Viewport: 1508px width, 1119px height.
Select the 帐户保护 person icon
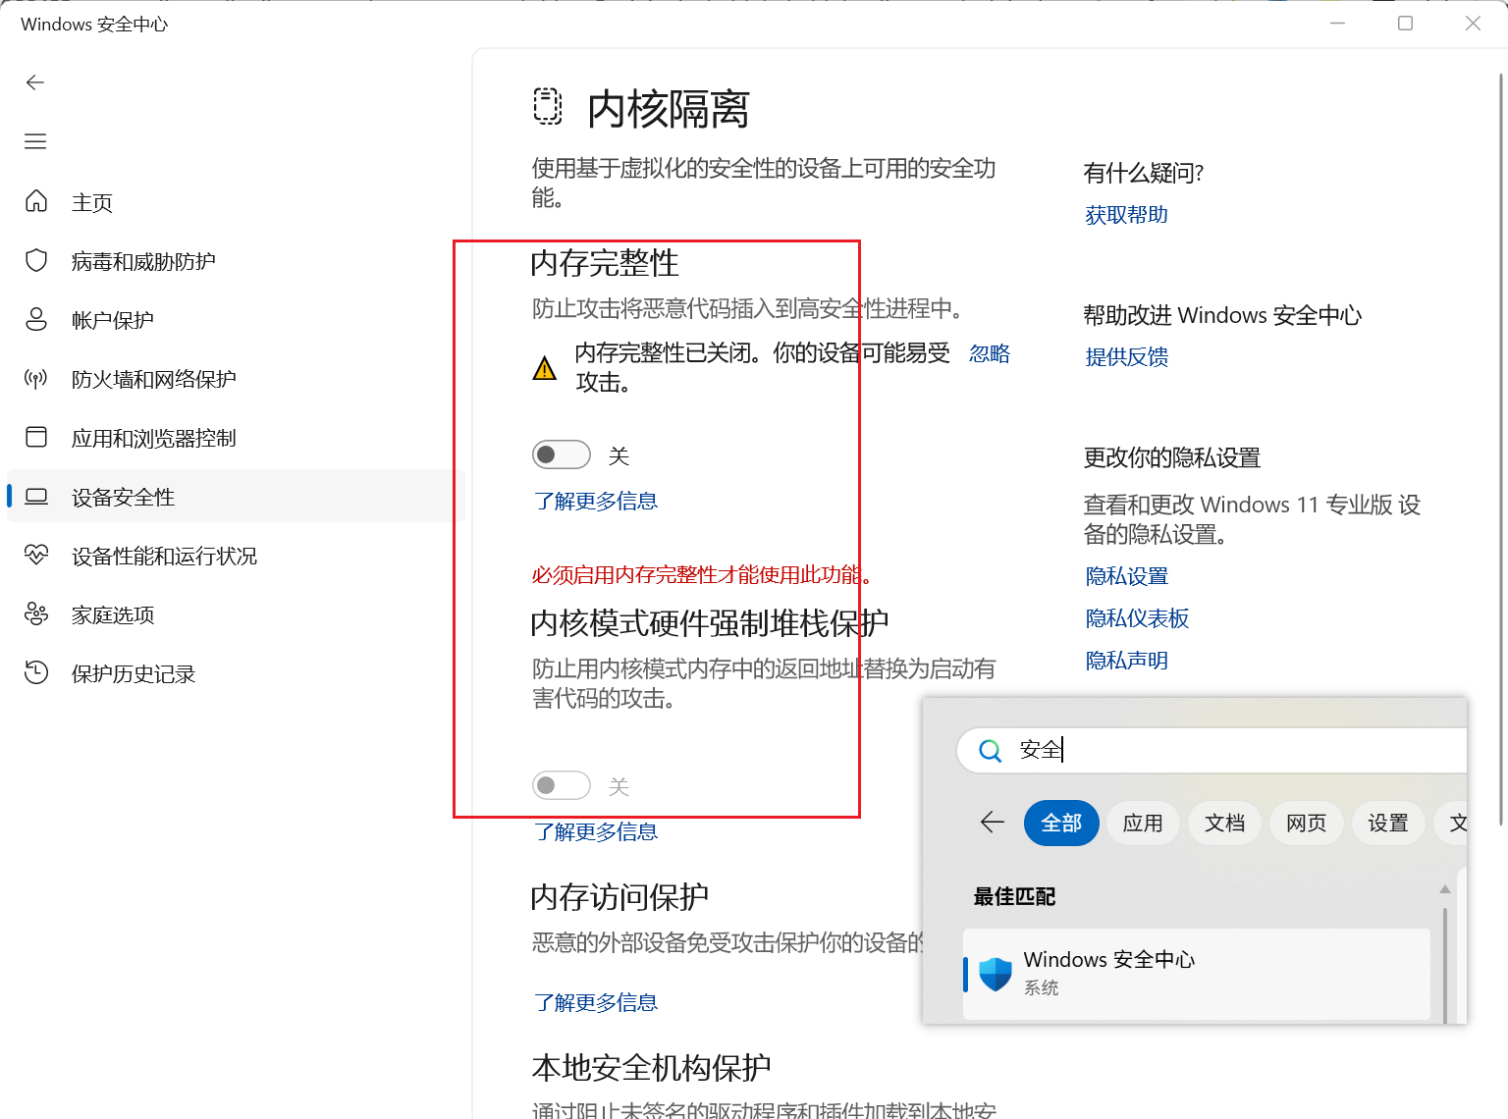pyautogui.click(x=36, y=319)
